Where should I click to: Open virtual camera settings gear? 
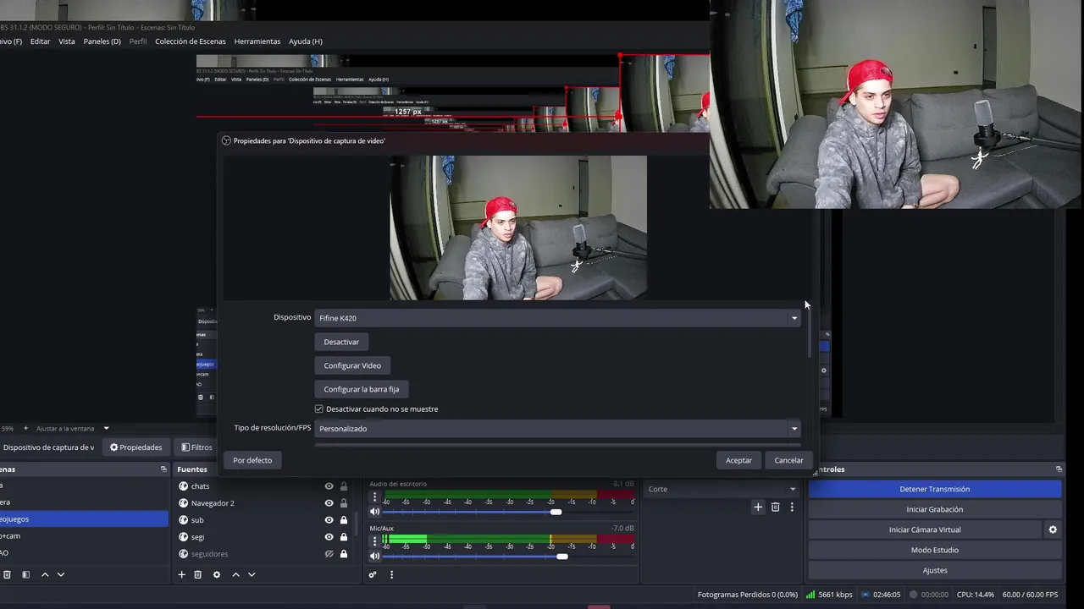[x=1053, y=529]
